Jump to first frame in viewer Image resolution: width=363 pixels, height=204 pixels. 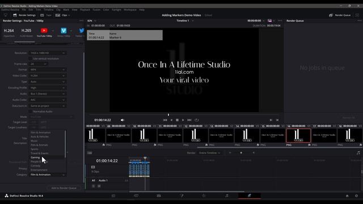pyautogui.click(x=165, y=120)
